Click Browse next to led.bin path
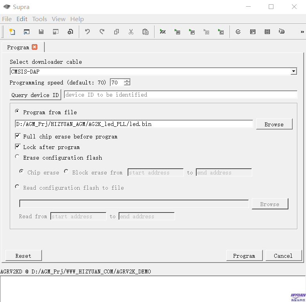 pyautogui.click(x=274, y=124)
